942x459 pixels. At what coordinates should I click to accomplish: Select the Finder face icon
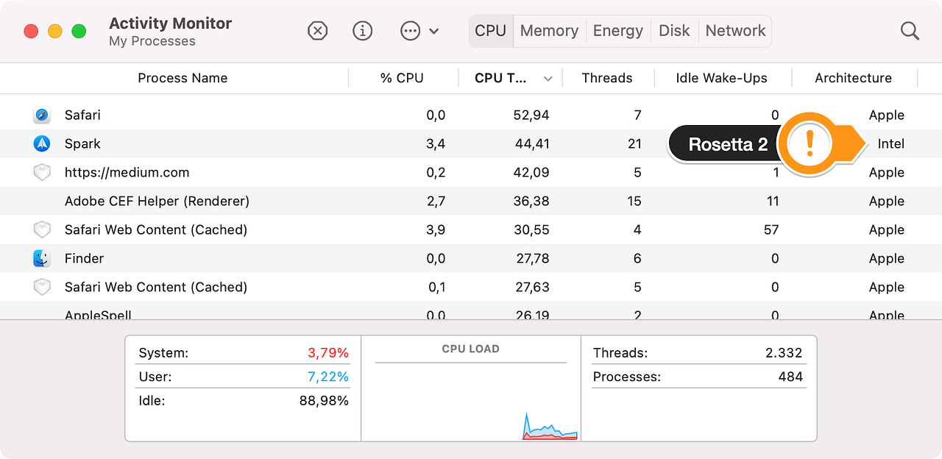pos(42,259)
